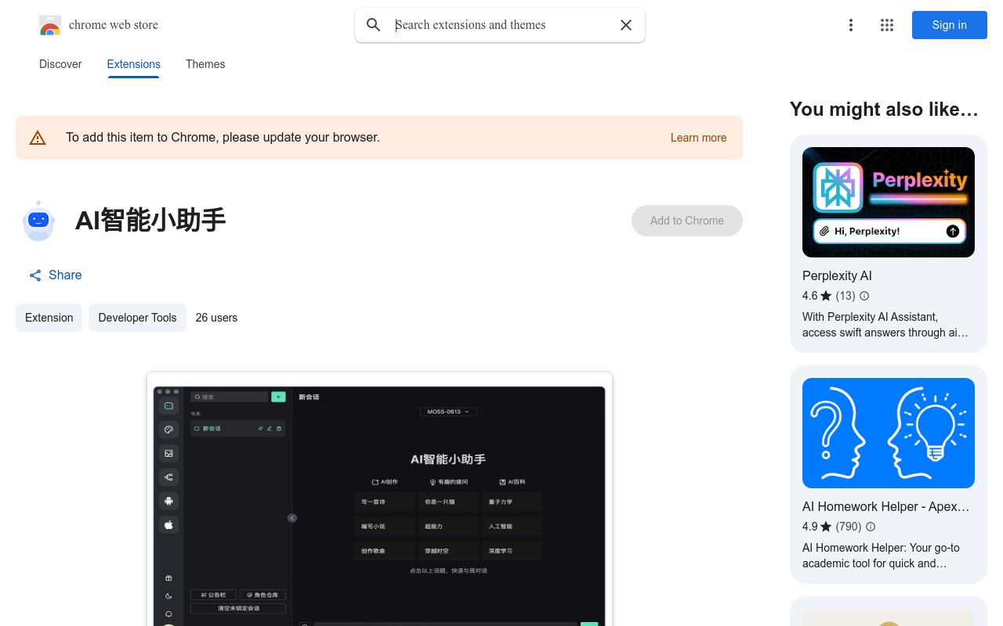Click the share icon beside Share
The height and width of the screenshot is (626, 1003).
(x=35, y=275)
